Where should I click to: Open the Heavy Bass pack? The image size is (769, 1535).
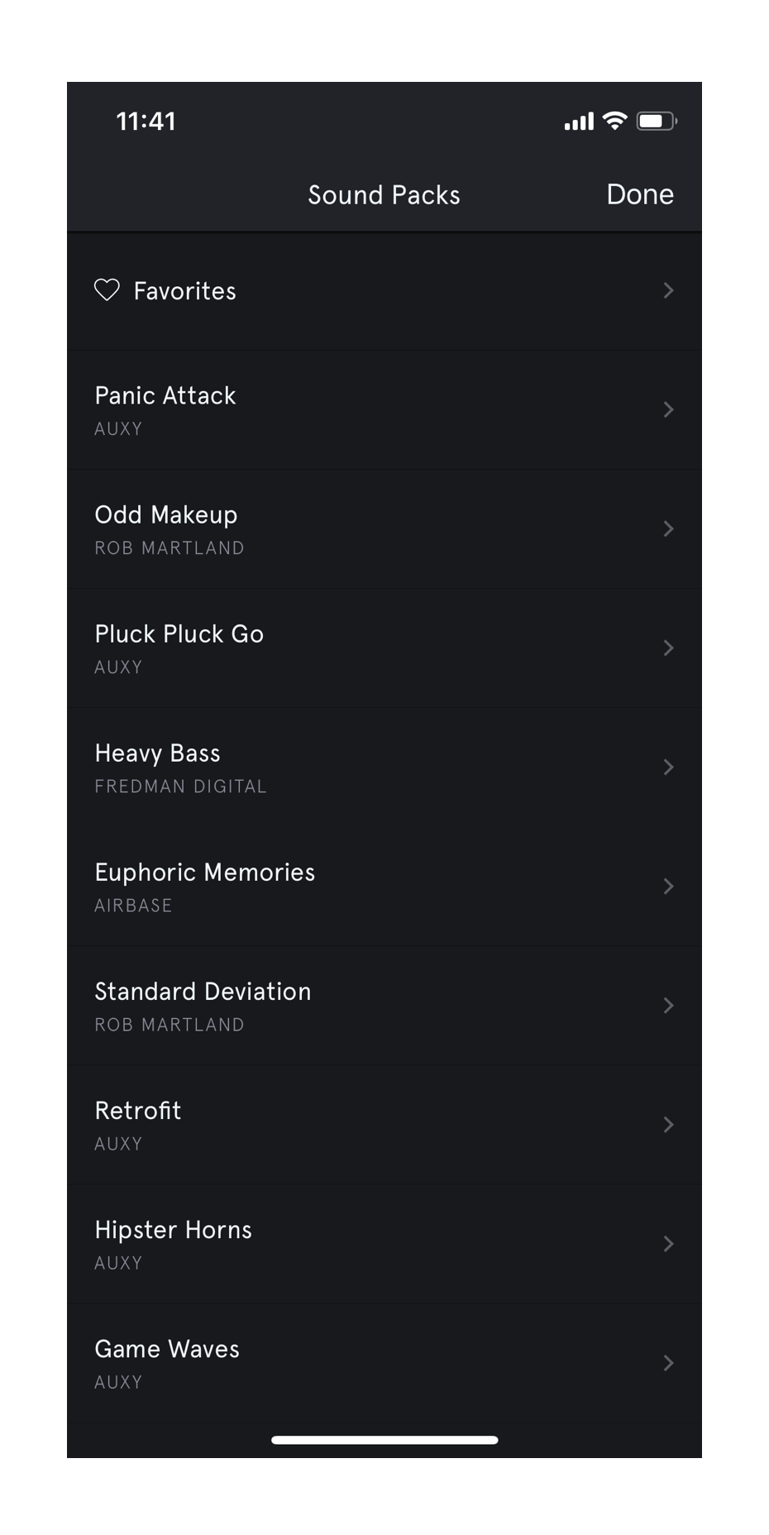pyautogui.click(x=384, y=767)
